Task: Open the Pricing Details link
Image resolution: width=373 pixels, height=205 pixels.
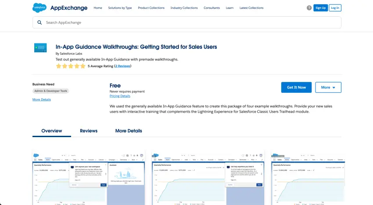Action: tap(120, 96)
